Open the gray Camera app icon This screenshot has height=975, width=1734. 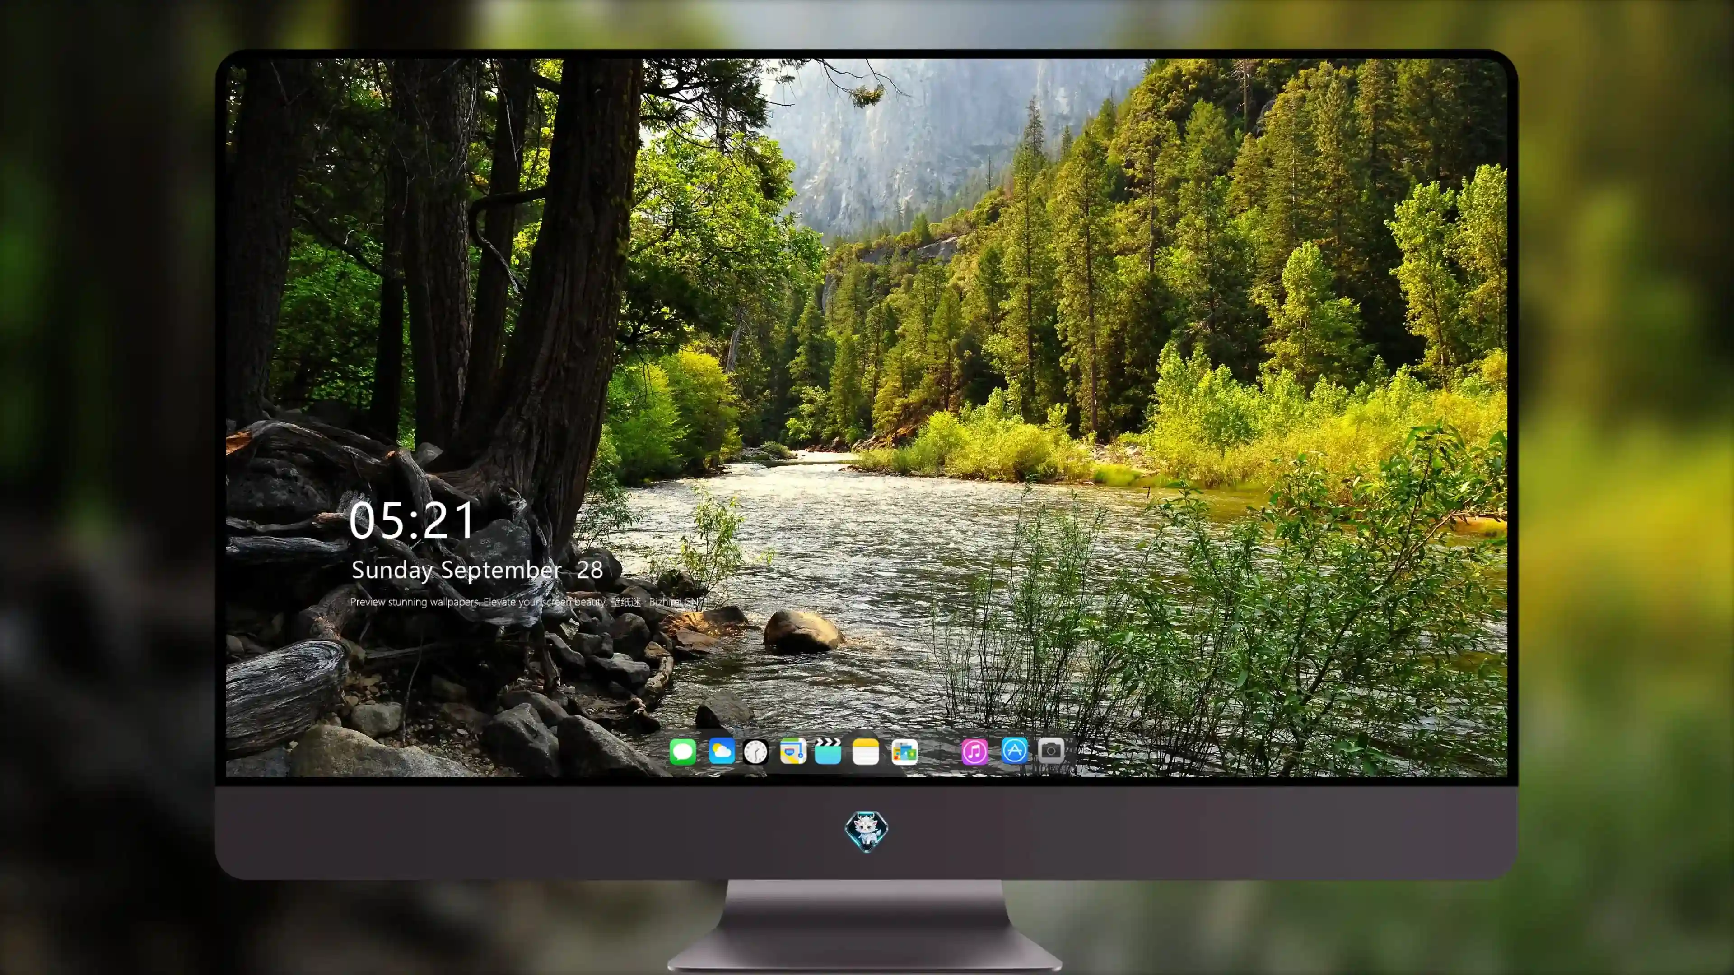pos(1051,750)
